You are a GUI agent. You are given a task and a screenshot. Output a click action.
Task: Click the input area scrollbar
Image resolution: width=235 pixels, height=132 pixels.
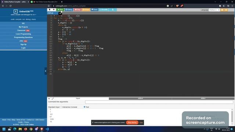tap(232, 117)
